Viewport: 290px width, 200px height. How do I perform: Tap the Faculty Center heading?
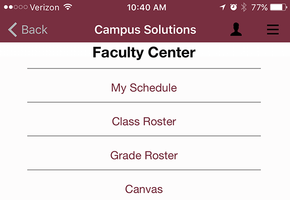(144, 53)
